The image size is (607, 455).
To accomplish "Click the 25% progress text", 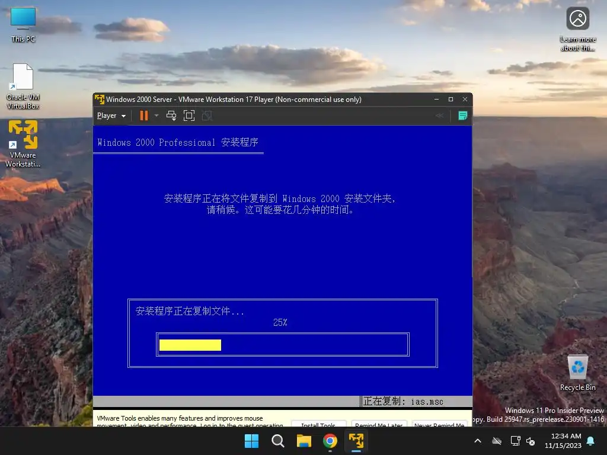I will (280, 322).
